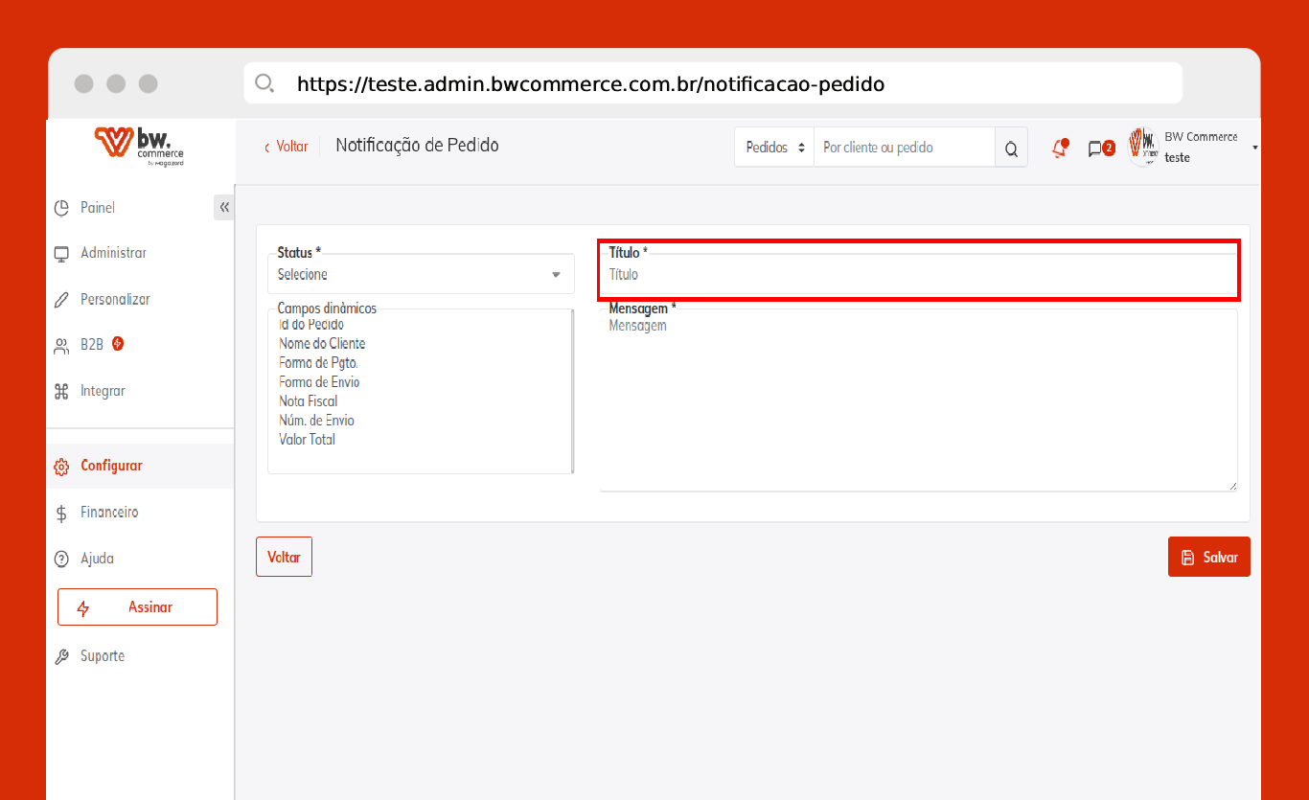The image size is (1309, 800).
Task: Open the chat messages icon
Action: [x=1096, y=149]
